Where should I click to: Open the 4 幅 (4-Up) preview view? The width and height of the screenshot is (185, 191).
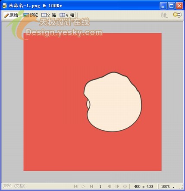tap(67, 15)
